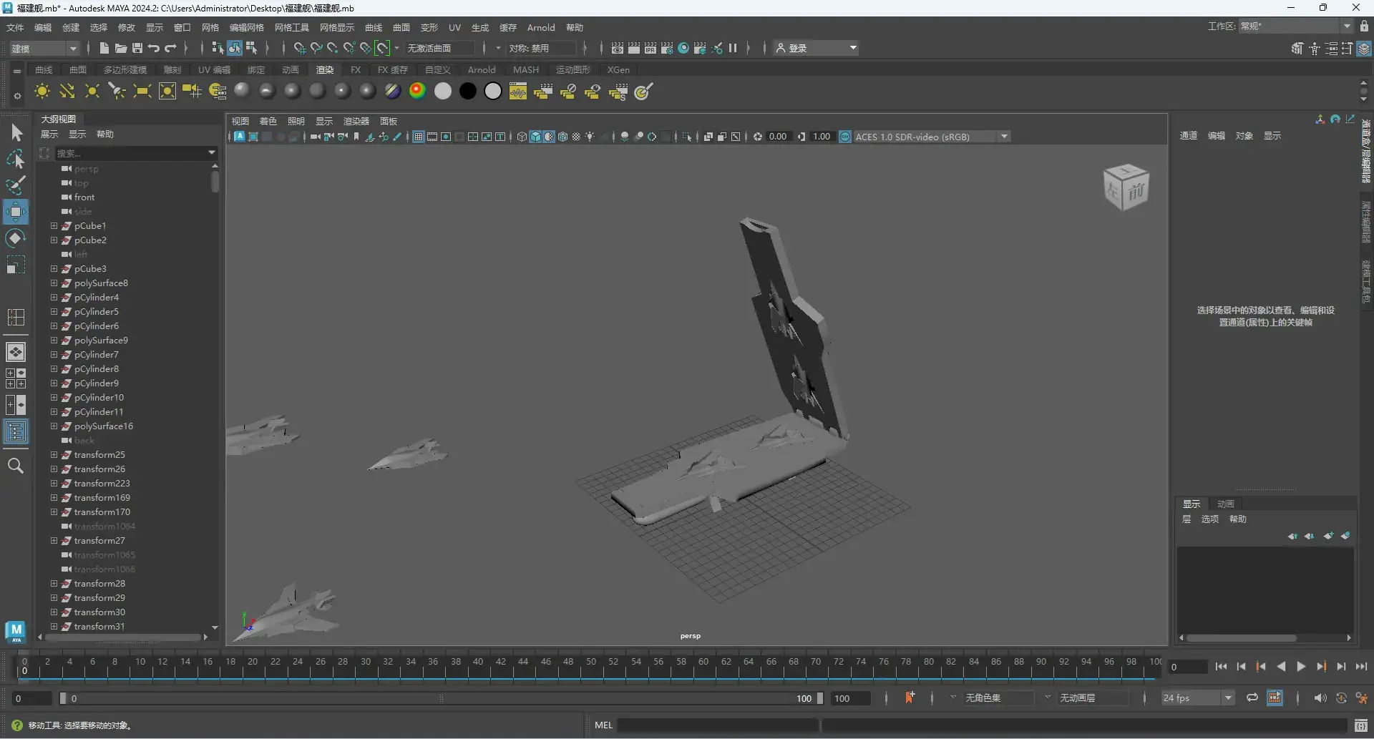Activate the Select tool arrow
Image resolution: width=1374 pixels, height=739 pixels.
tap(16, 133)
